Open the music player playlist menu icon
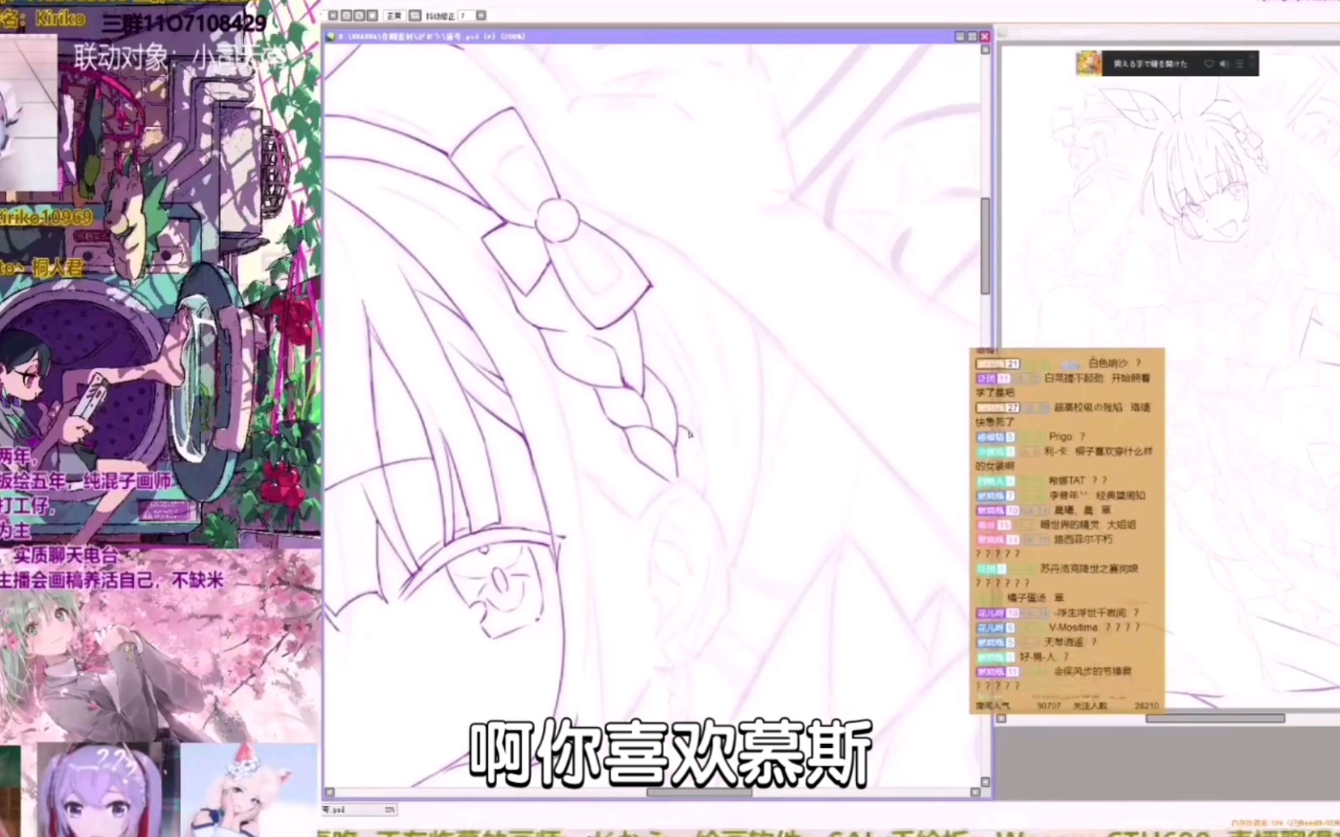 click(x=1240, y=64)
